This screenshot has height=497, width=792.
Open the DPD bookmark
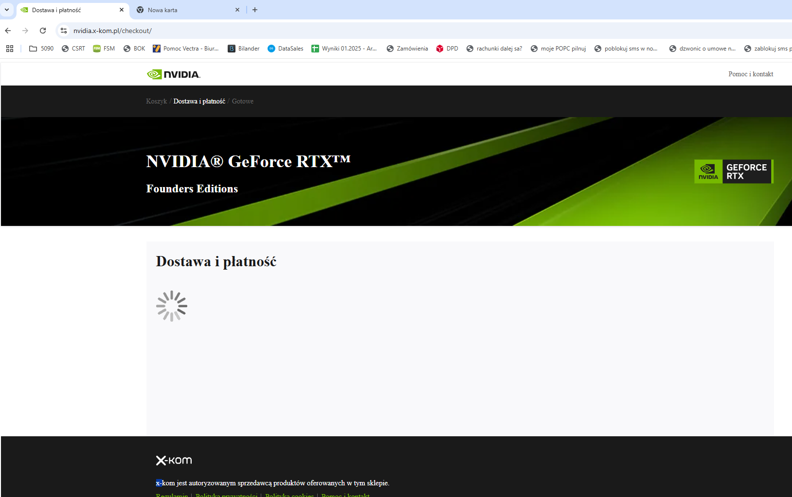click(x=447, y=49)
